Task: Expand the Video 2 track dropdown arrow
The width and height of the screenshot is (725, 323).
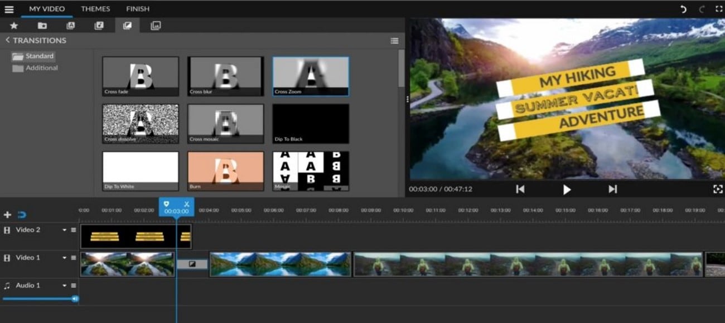Action: tap(64, 230)
